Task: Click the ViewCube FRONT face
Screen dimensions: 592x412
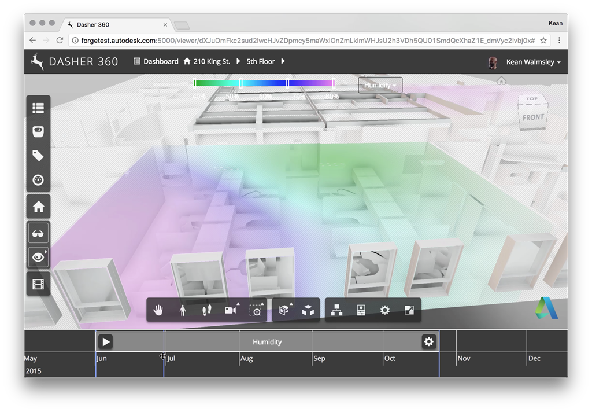Action: click(533, 117)
